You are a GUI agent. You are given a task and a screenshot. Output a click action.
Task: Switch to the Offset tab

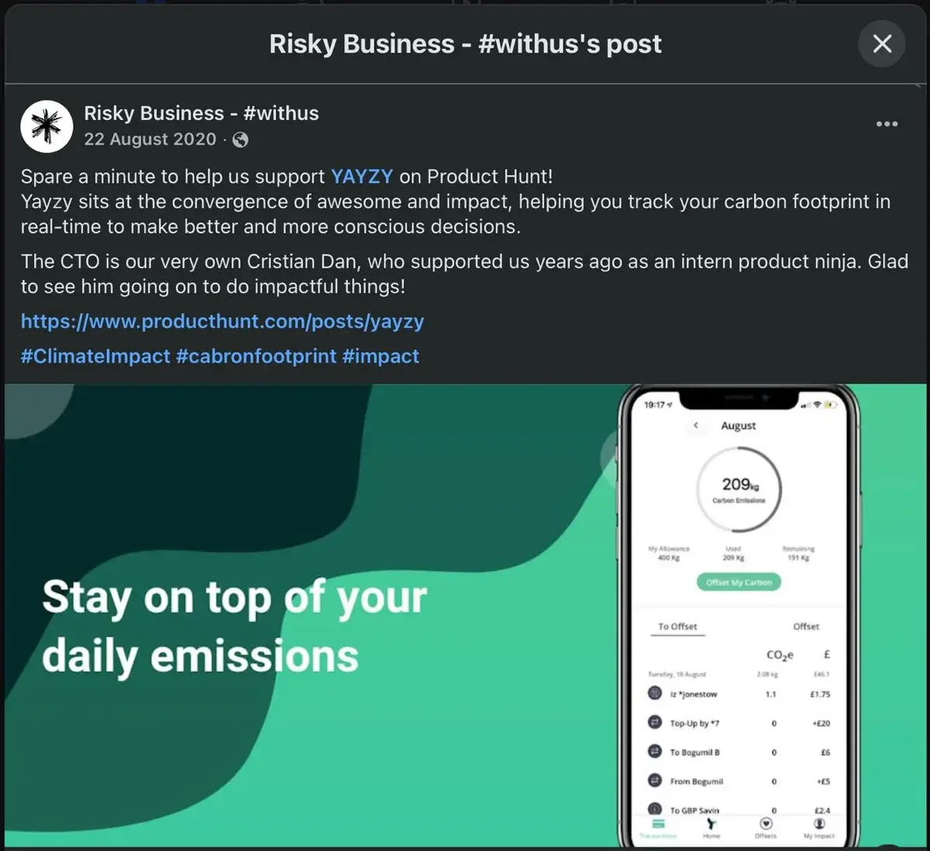(x=806, y=626)
